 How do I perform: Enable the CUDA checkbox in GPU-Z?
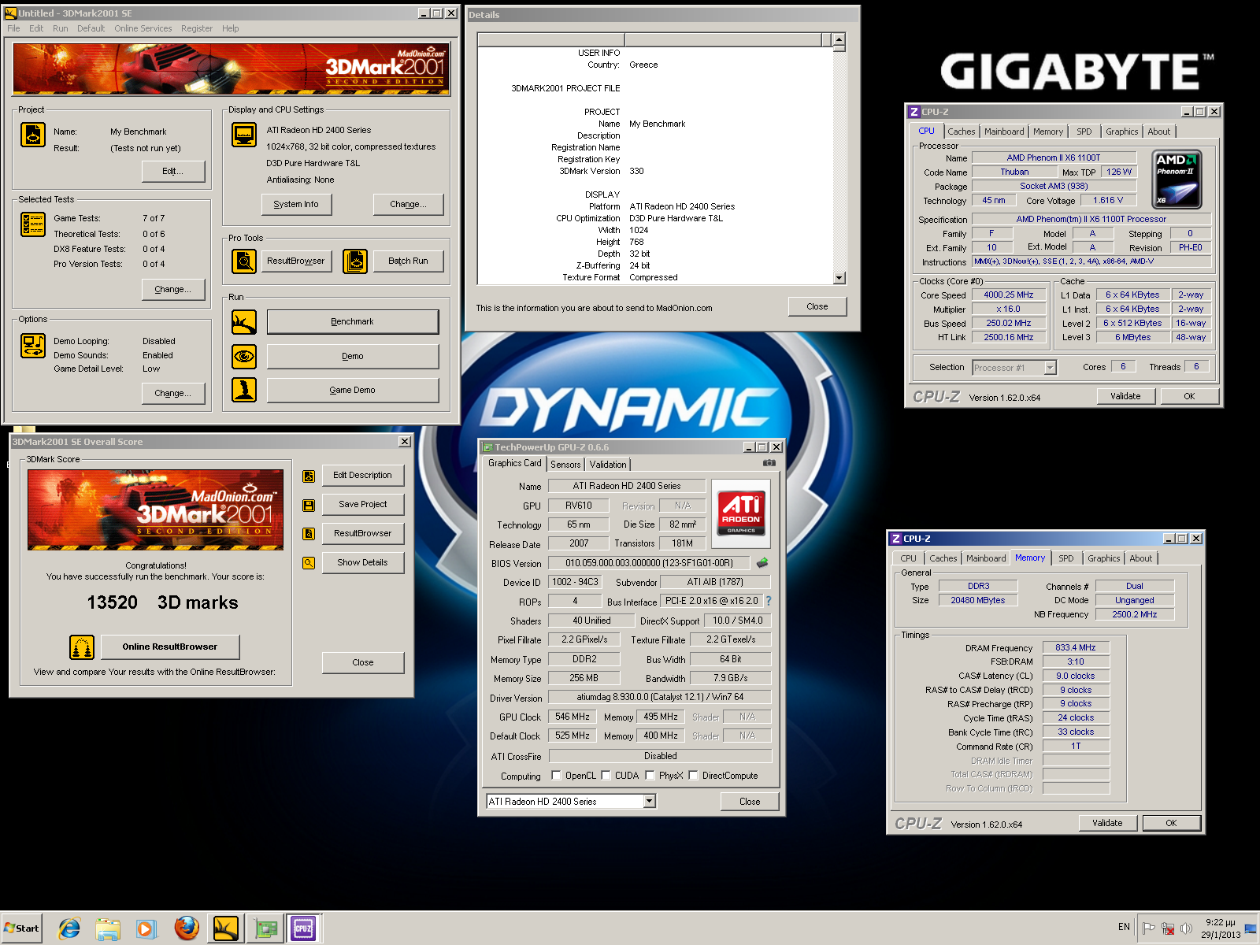pos(606,776)
